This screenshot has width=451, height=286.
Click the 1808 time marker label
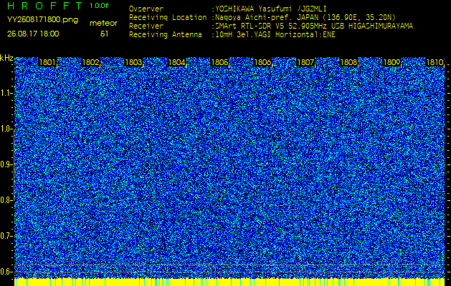(x=348, y=62)
